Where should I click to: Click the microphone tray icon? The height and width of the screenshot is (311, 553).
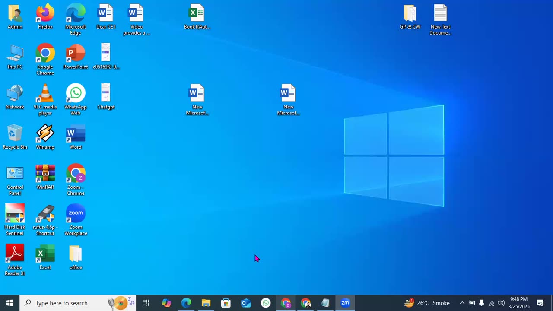482,303
